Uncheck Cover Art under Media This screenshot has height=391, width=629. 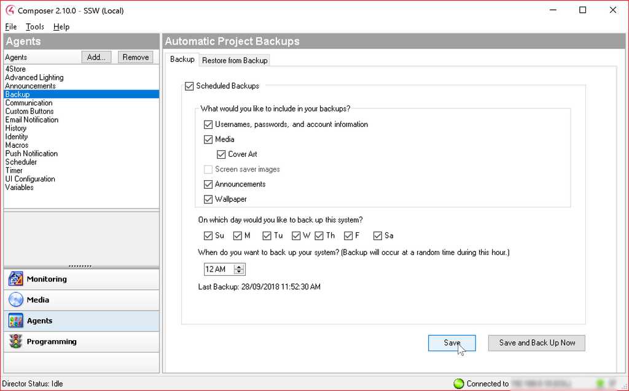click(x=221, y=154)
